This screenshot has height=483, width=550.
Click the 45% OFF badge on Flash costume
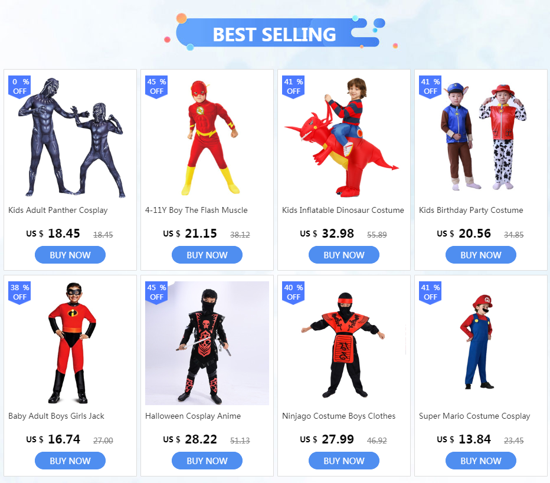tap(156, 87)
